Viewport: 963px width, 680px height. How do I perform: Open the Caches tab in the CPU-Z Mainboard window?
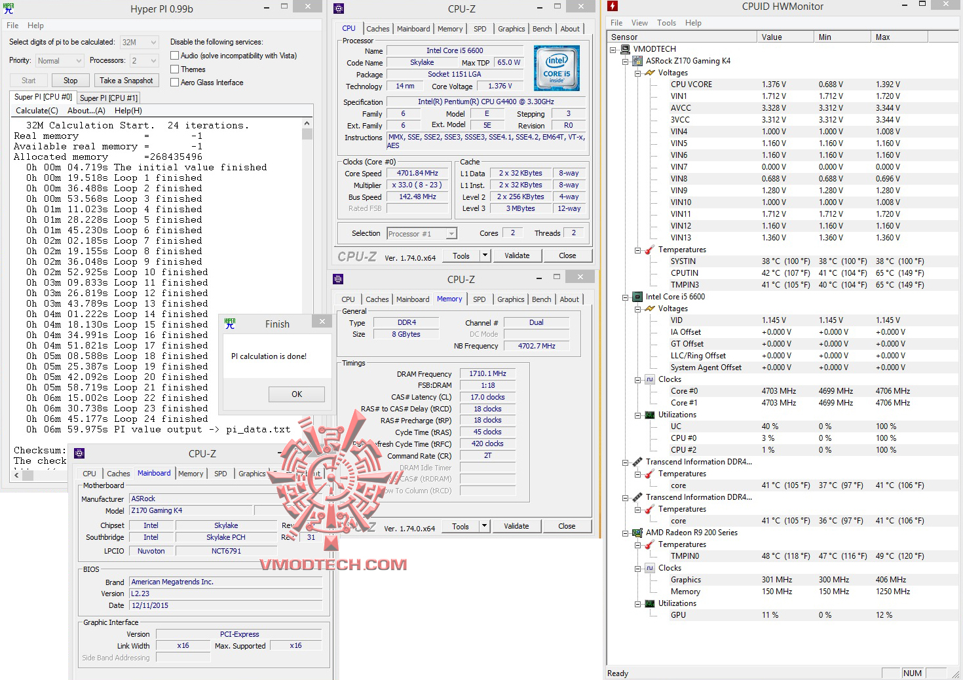click(119, 474)
